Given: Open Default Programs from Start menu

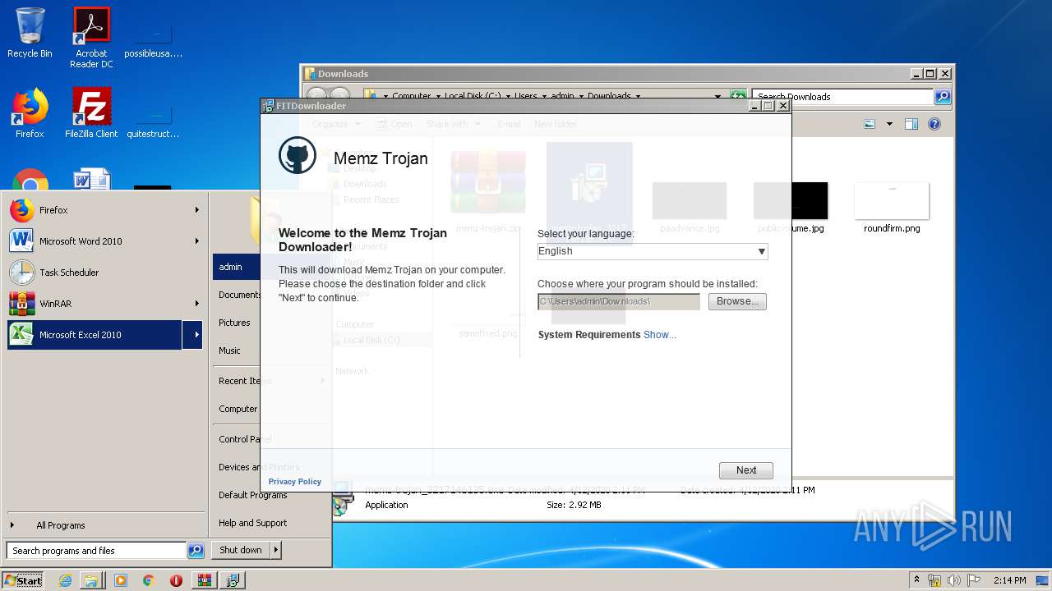Looking at the screenshot, I should point(253,495).
